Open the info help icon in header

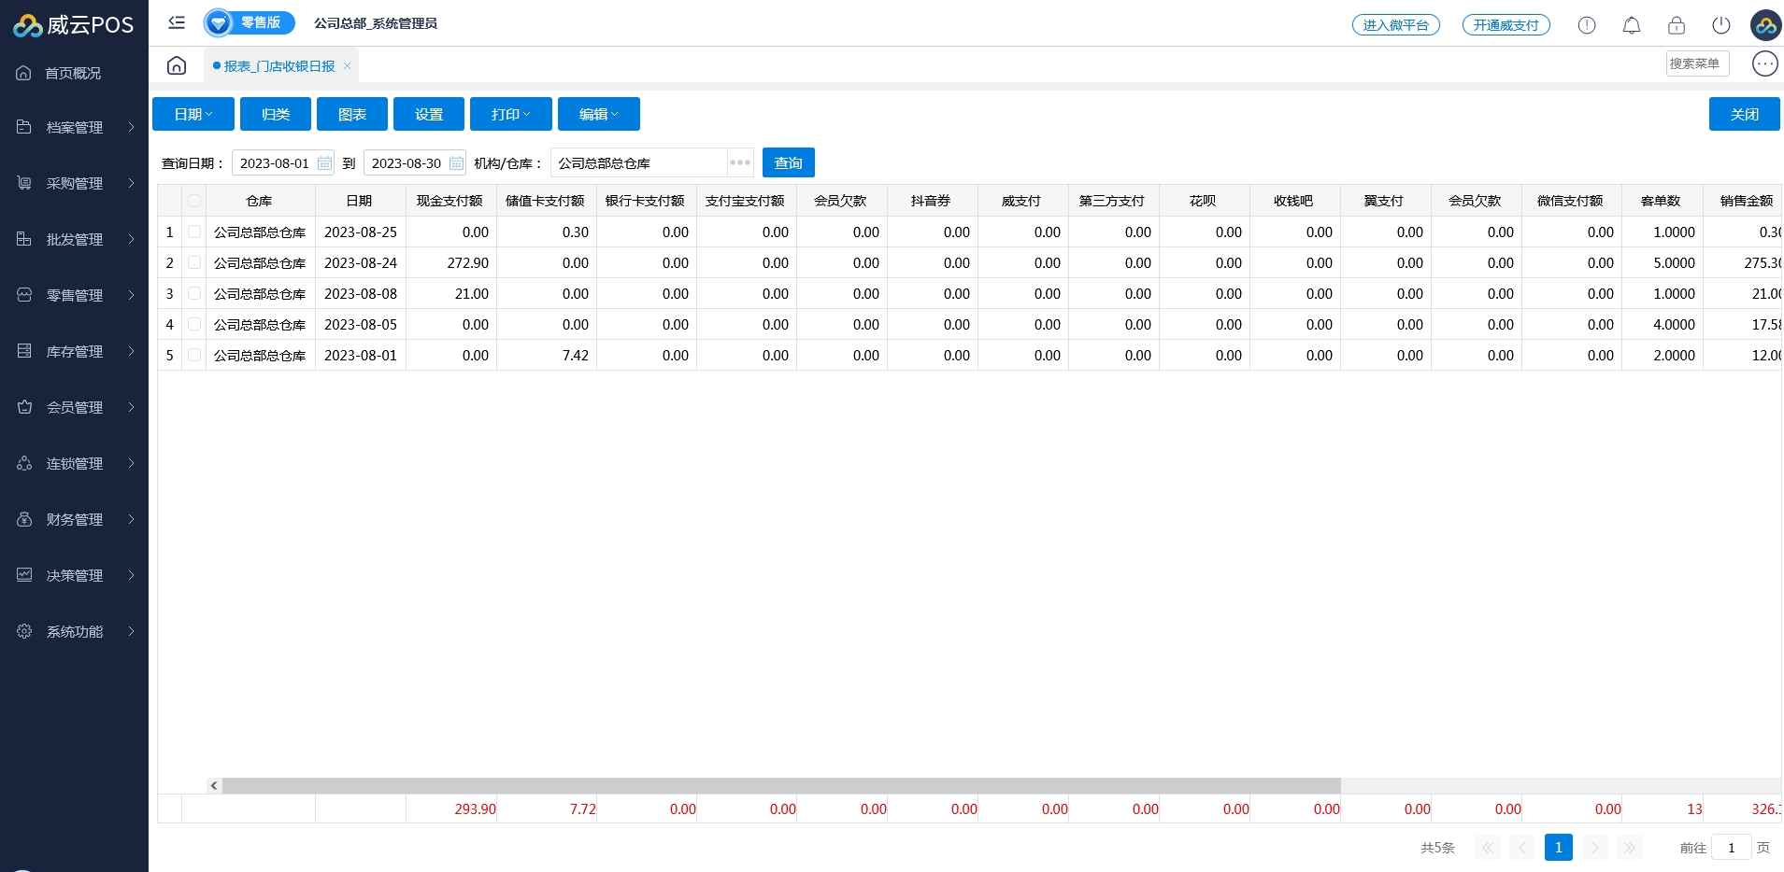click(1586, 25)
